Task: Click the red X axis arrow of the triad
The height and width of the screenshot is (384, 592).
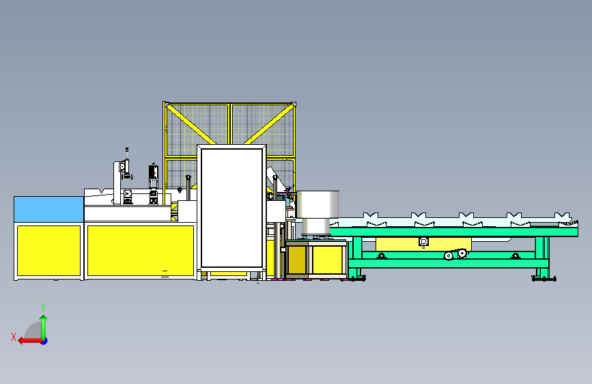Action: (x=30, y=341)
